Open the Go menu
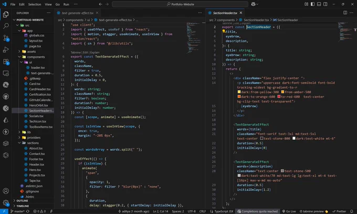 [x=58, y=4]
